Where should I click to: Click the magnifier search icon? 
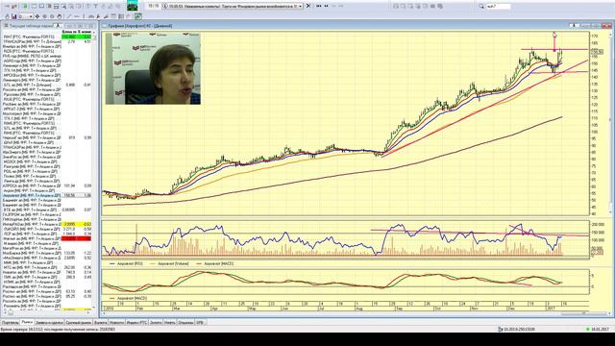tap(481, 7)
